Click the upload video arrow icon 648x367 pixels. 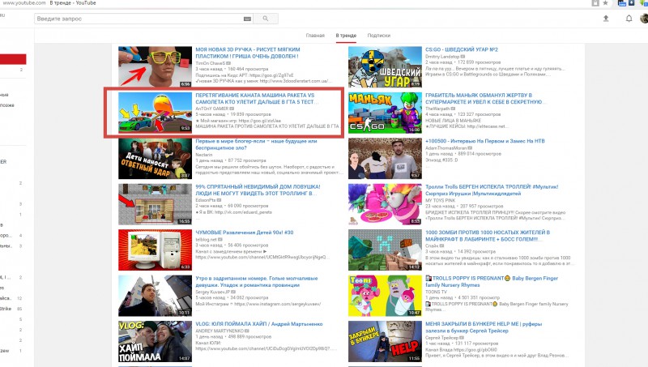pyautogui.click(x=605, y=18)
